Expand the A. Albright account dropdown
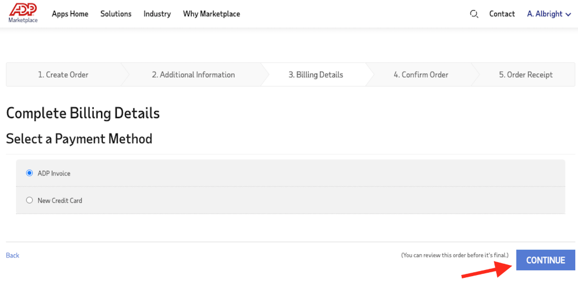Screen dimensions: 578x288 [549, 14]
